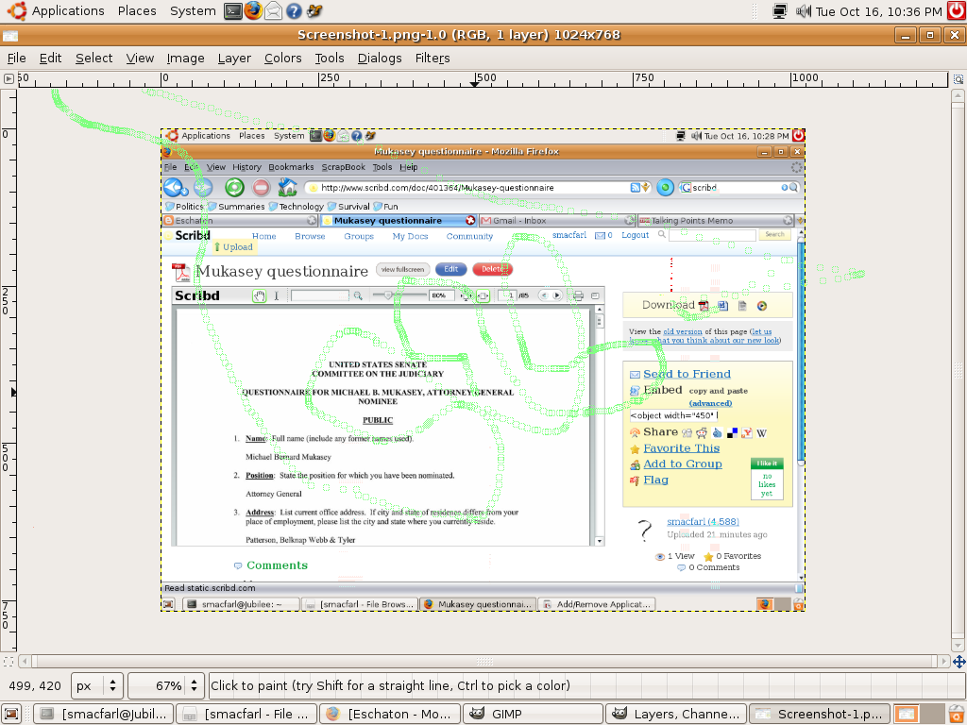
Task: Open the Filters menu
Action: tap(433, 58)
